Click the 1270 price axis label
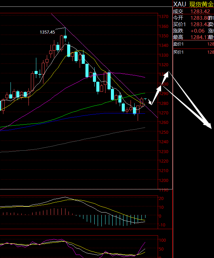The image size is (214, 258). pyautogui.click(x=164, y=113)
